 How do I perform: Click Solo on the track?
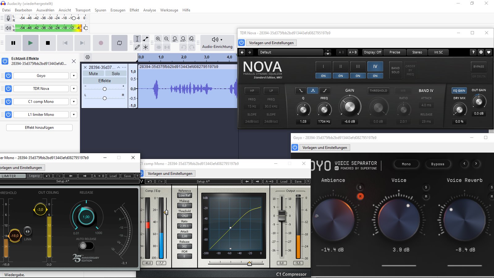[116, 74]
